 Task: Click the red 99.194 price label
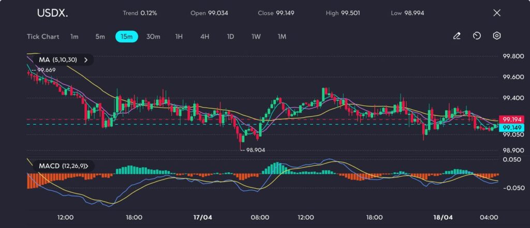[x=508, y=119]
